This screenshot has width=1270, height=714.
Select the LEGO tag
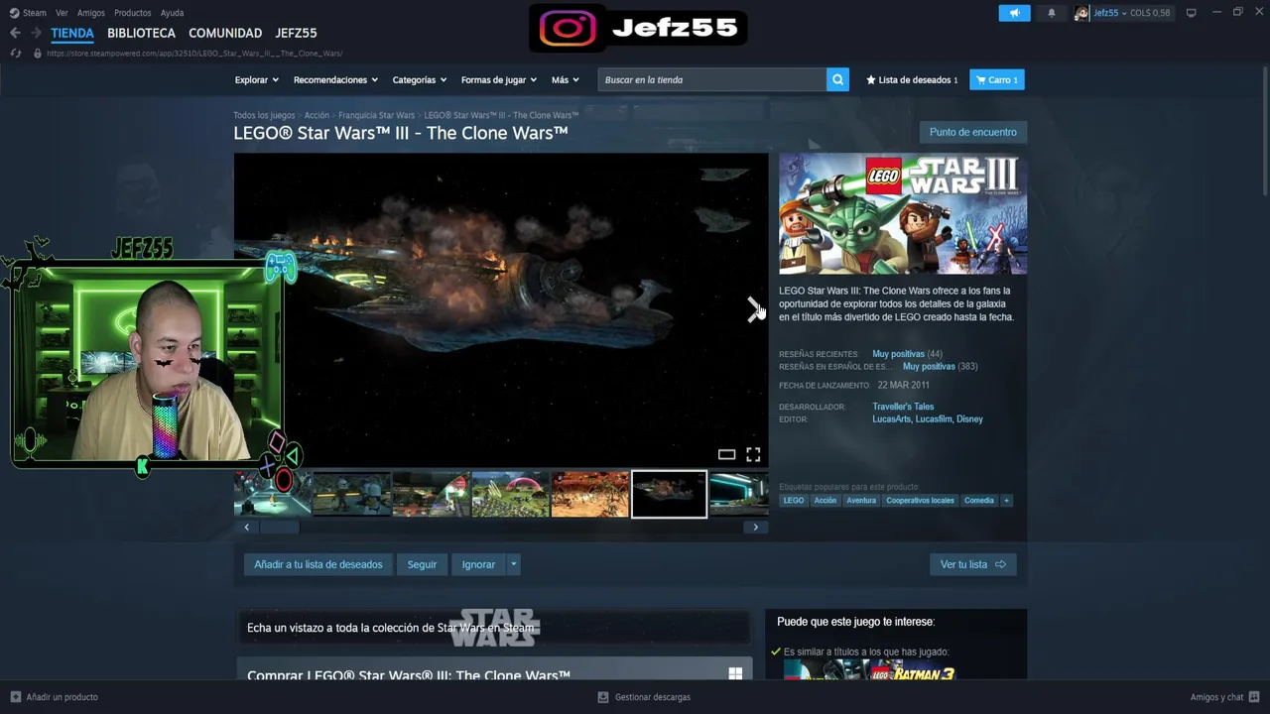794,500
